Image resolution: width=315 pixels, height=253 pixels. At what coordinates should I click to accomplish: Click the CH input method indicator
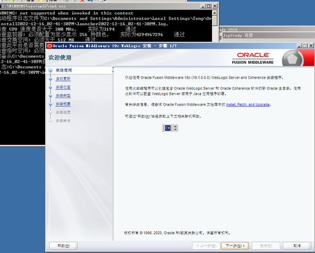[x=167, y=128]
